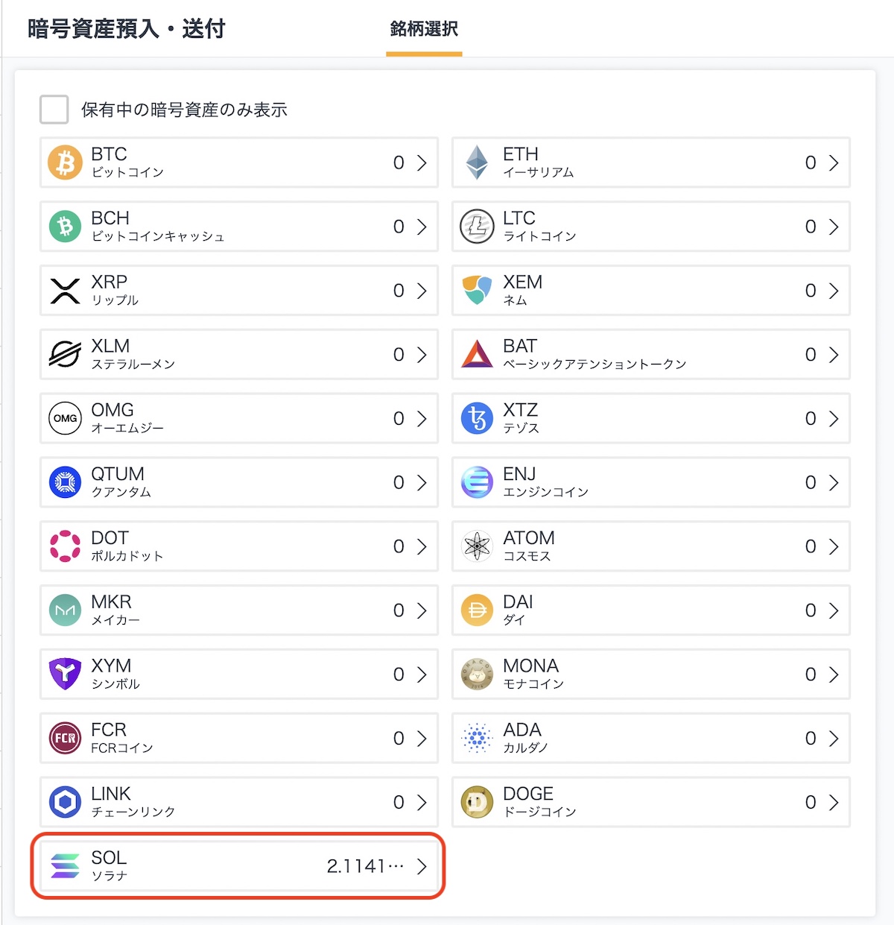Open the SOL row chevron arrow
The width and height of the screenshot is (894, 925).
click(x=422, y=866)
